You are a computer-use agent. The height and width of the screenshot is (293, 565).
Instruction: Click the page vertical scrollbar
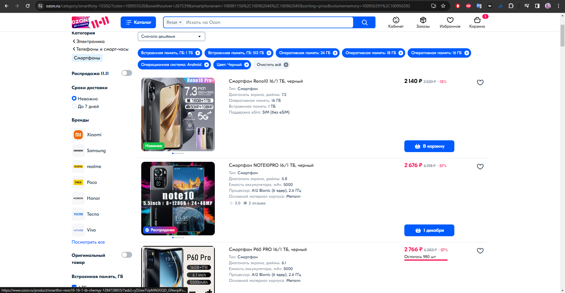(562, 35)
